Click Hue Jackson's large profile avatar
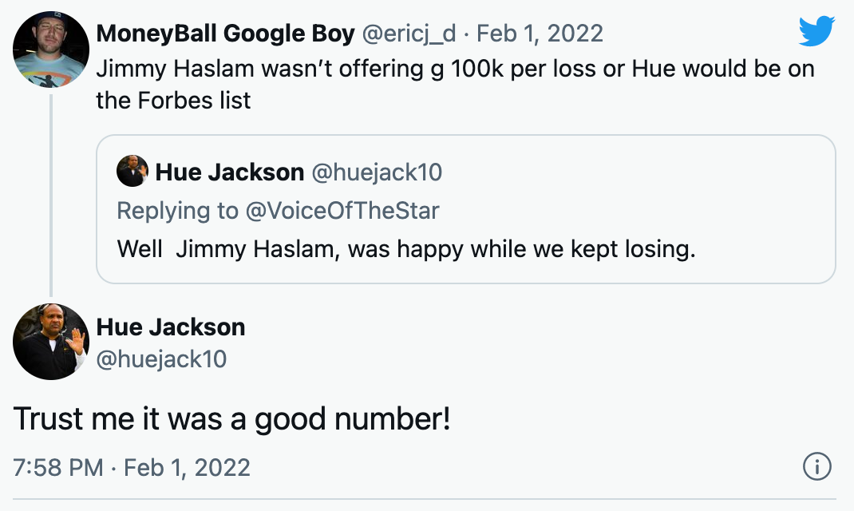The width and height of the screenshot is (854, 511). pos(51,342)
